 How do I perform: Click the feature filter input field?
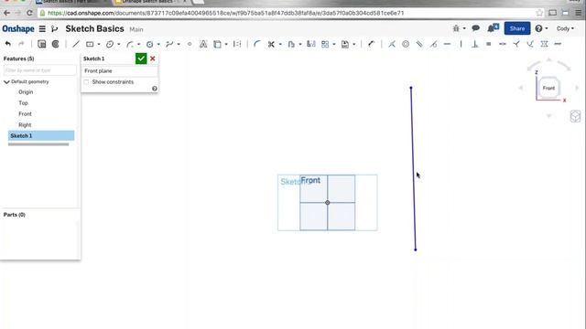point(40,70)
